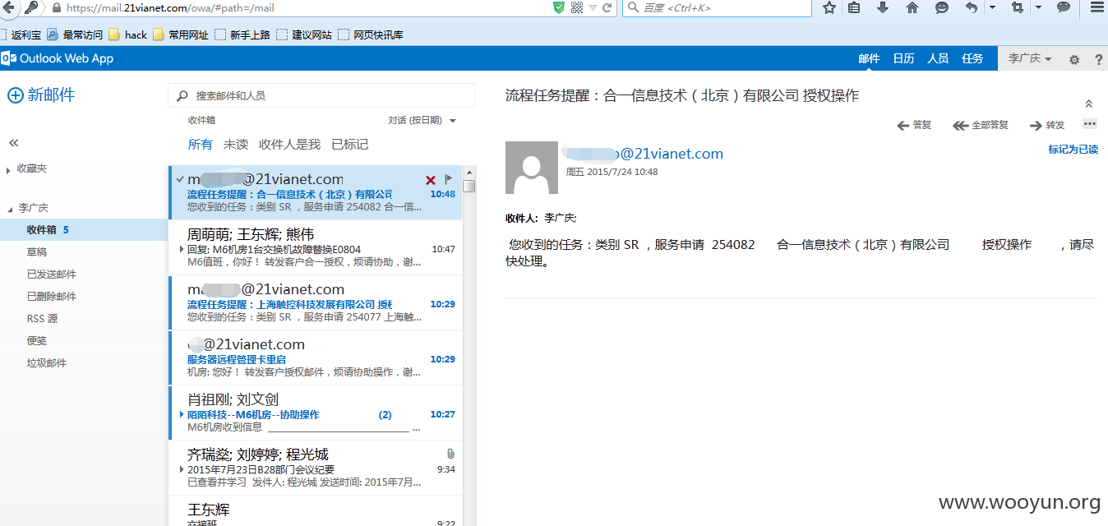This screenshot has height=526, width=1108.
Task: Expand the 周萌萌; 王东辉; 熊伟 conversation
Action: pos(182,249)
